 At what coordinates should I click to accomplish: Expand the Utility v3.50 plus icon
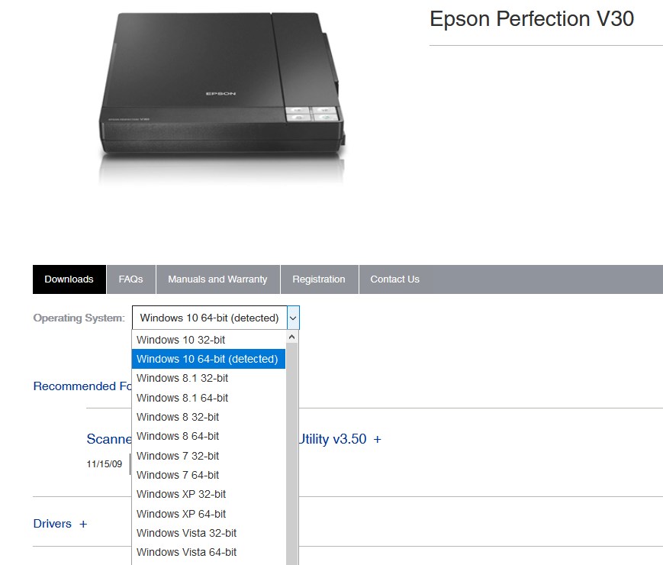coord(377,440)
